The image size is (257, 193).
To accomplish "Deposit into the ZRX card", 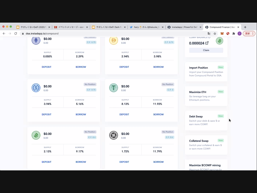I will tap(124, 162).
